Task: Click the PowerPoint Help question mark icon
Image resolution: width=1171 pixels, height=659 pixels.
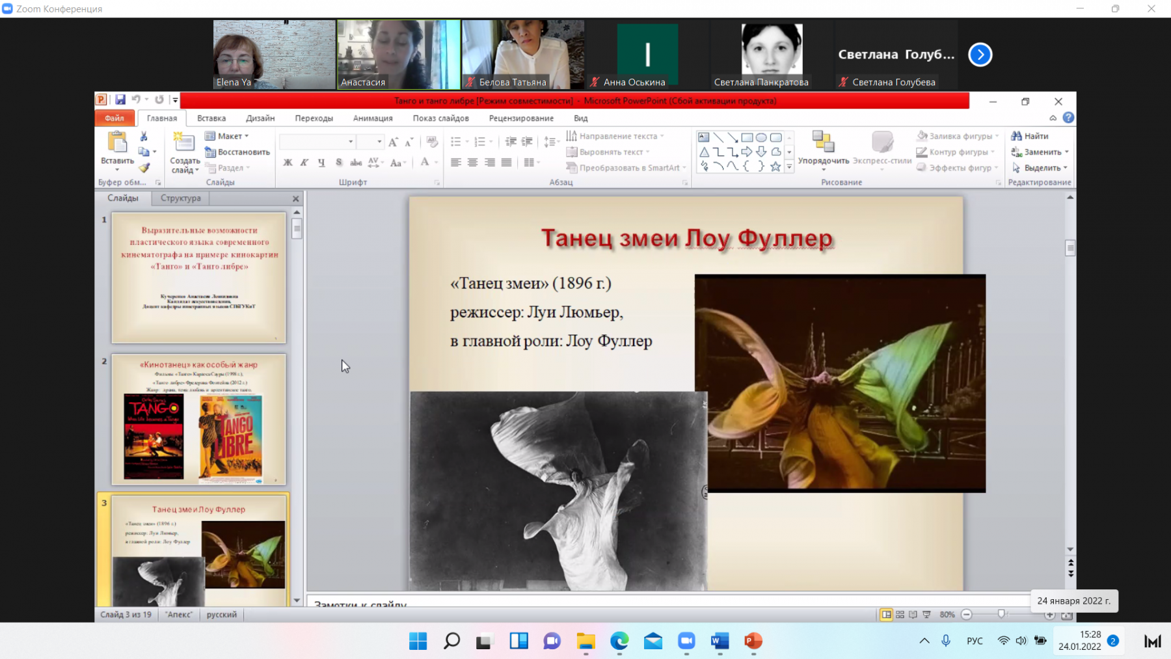Action: 1068,118
